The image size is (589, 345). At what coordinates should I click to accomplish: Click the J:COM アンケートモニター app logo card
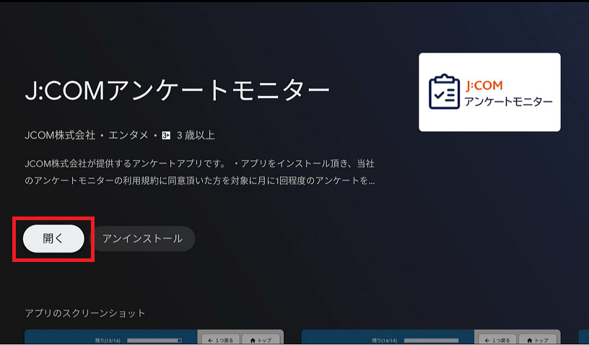click(x=489, y=92)
